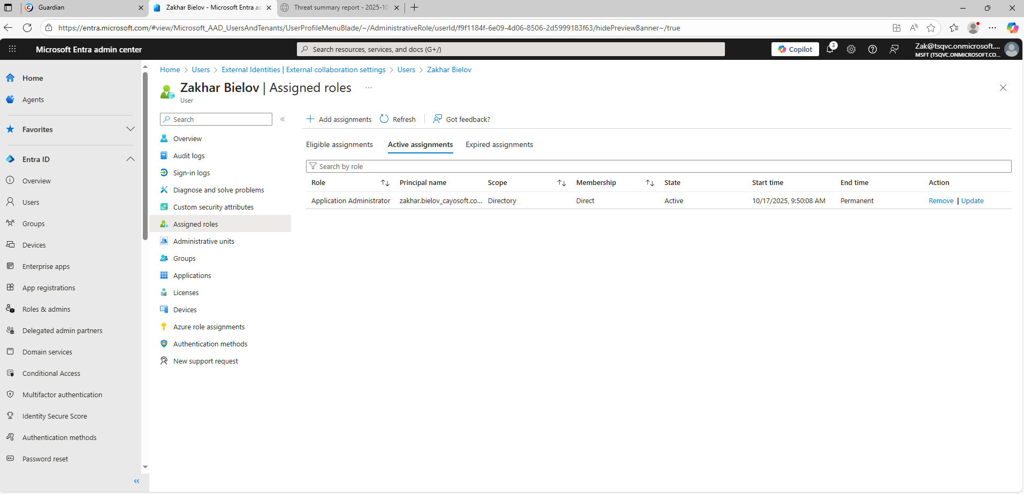Open portal settings gear icon
The image size is (1024, 494).
851,49
